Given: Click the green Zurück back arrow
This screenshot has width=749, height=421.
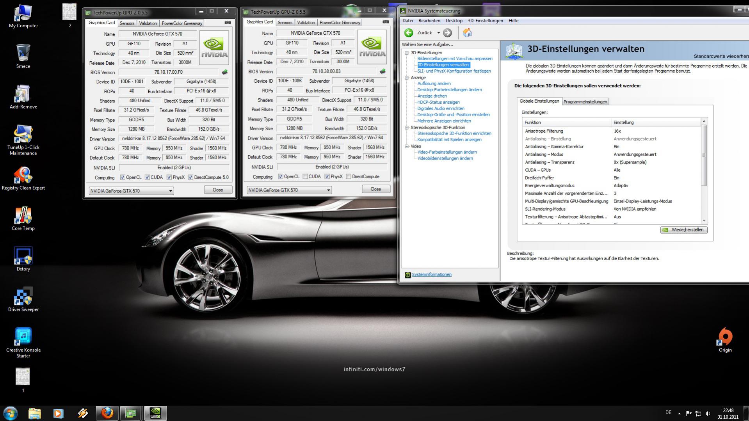Looking at the screenshot, I should click(409, 33).
